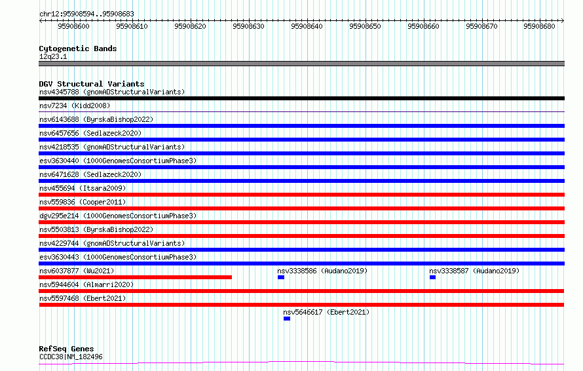
Task: Click the magenta CCDC38 gene line
Action: [x=301, y=362]
